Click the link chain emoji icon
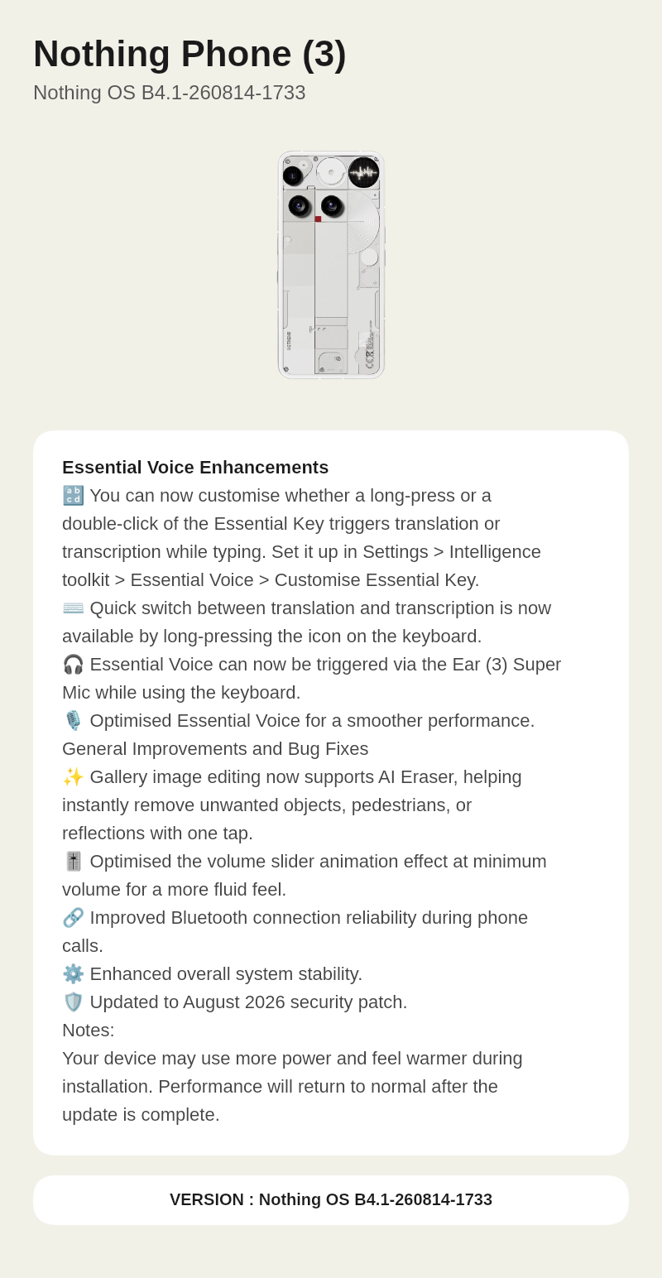This screenshot has height=1278, width=662. click(x=73, y=918)
